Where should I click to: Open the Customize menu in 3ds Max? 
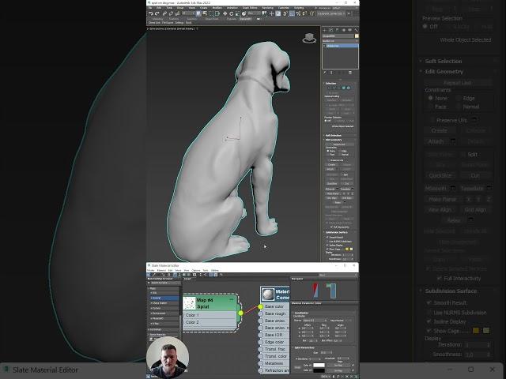pyautogui.click(x=284, y=8)
